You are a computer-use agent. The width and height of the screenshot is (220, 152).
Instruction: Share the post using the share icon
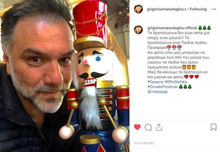(159, 127)
